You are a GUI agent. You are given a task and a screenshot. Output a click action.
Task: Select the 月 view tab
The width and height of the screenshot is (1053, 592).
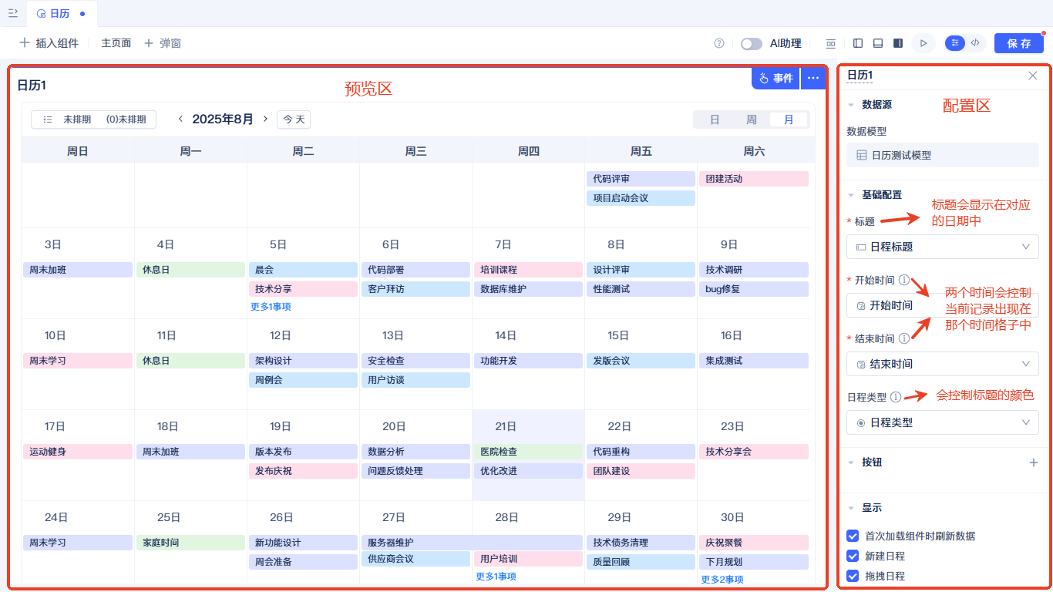[789, 119]
